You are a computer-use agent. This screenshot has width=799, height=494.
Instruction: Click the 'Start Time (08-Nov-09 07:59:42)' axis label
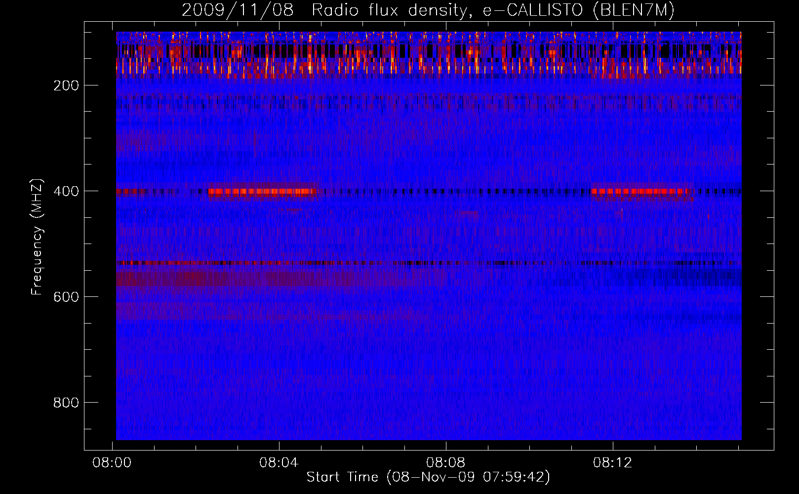(428, 477)
